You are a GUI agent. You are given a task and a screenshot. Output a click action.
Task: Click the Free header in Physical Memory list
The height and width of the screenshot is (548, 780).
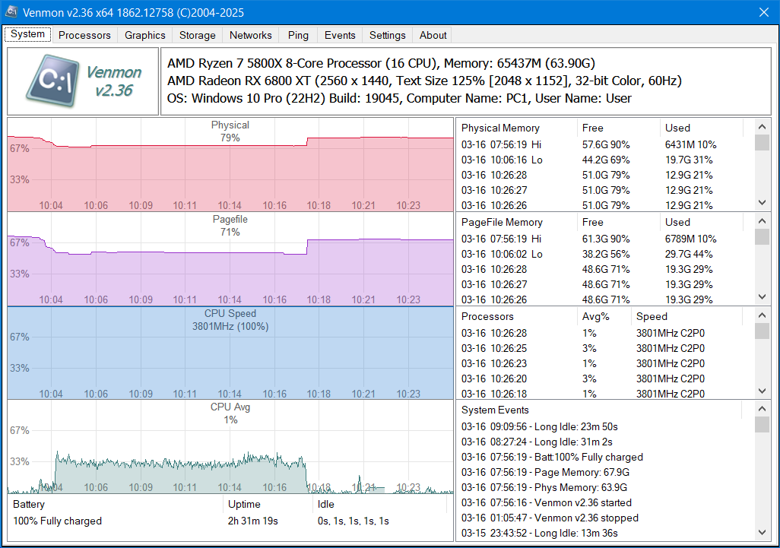coord(618,128)
